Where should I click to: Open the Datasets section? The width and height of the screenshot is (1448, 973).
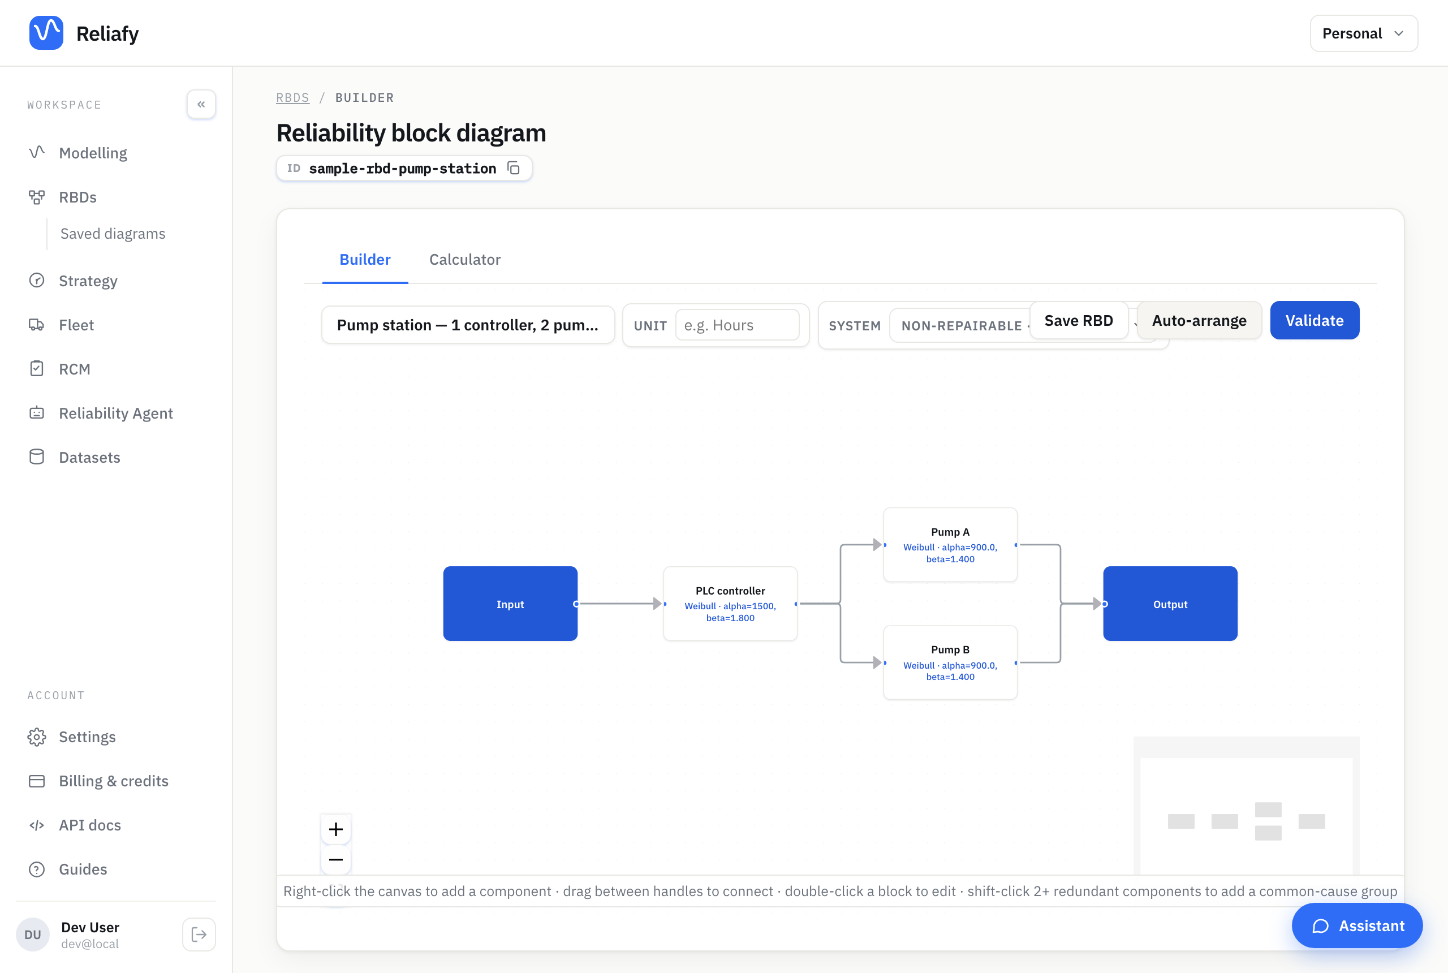click(89, 457)
